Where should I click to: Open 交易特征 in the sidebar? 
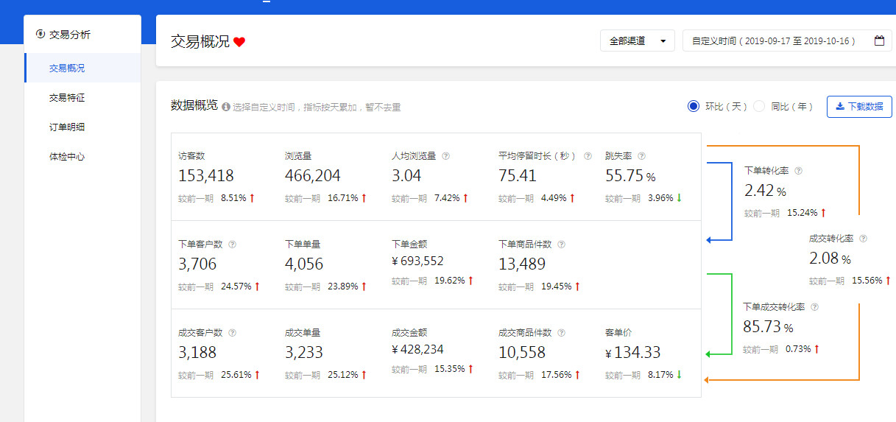pyautogui.click(x=67, y=98)
